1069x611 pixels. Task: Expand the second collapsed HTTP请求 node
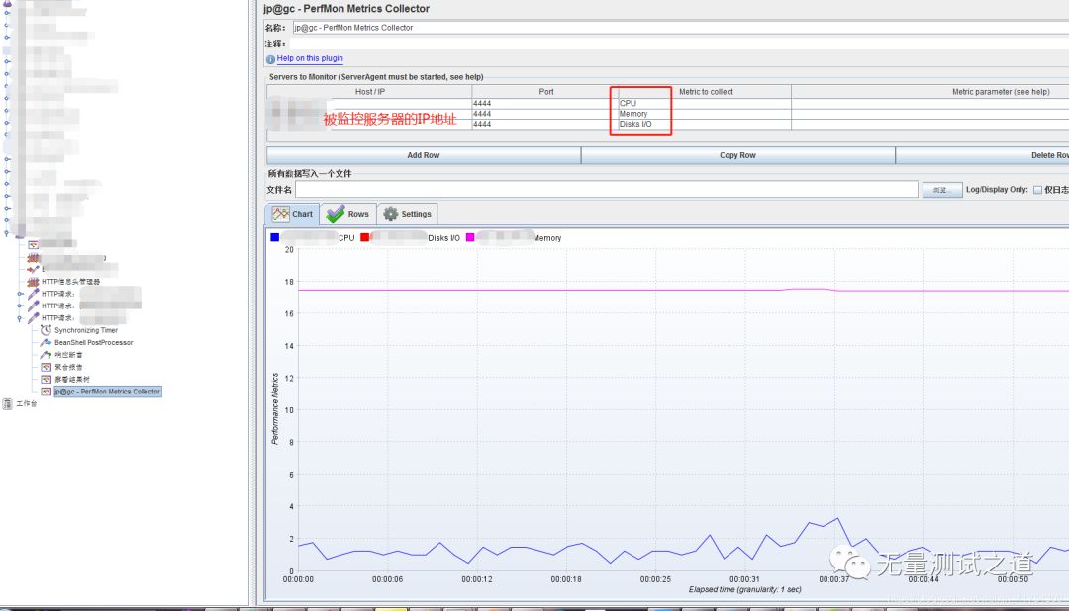21,305
